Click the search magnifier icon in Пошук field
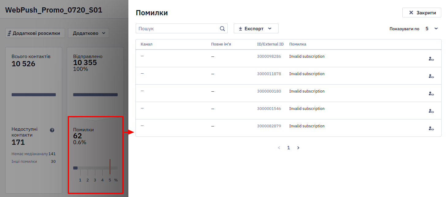Screen dimensions: 448x197 tap(222, 28)
